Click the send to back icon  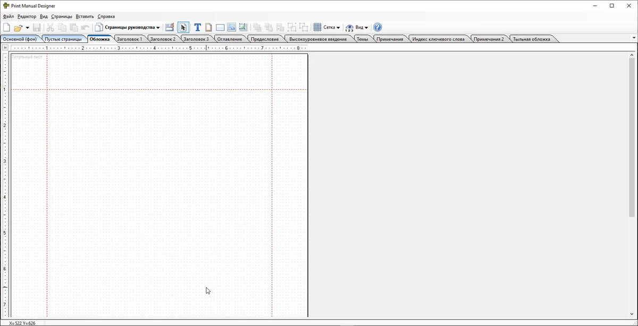click(269, 27)
